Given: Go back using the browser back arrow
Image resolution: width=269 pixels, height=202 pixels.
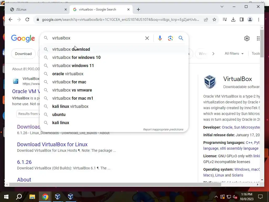Looking at the screenshot, I should point(11,19).
